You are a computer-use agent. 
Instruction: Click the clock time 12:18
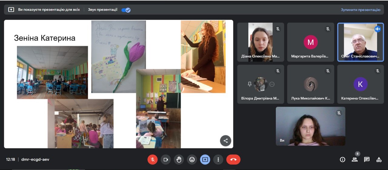pyautogui.click(x=11, y=159)
